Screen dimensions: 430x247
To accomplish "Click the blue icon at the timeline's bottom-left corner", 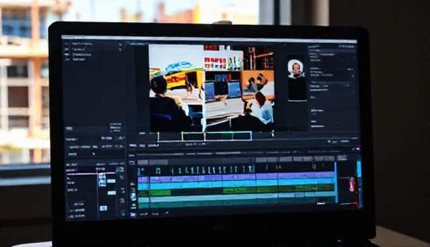I will pyautogui.click(x=133, y=215).
